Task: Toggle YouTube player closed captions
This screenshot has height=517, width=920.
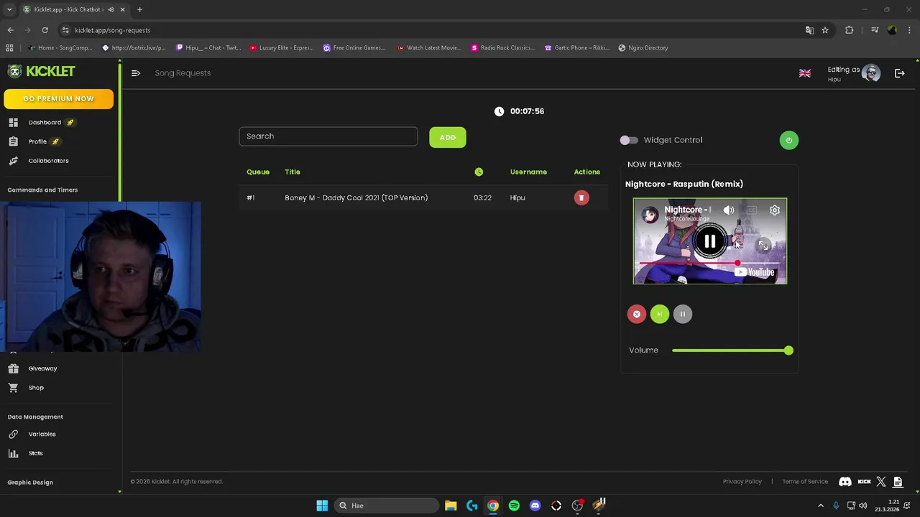Action: [752, 210]
